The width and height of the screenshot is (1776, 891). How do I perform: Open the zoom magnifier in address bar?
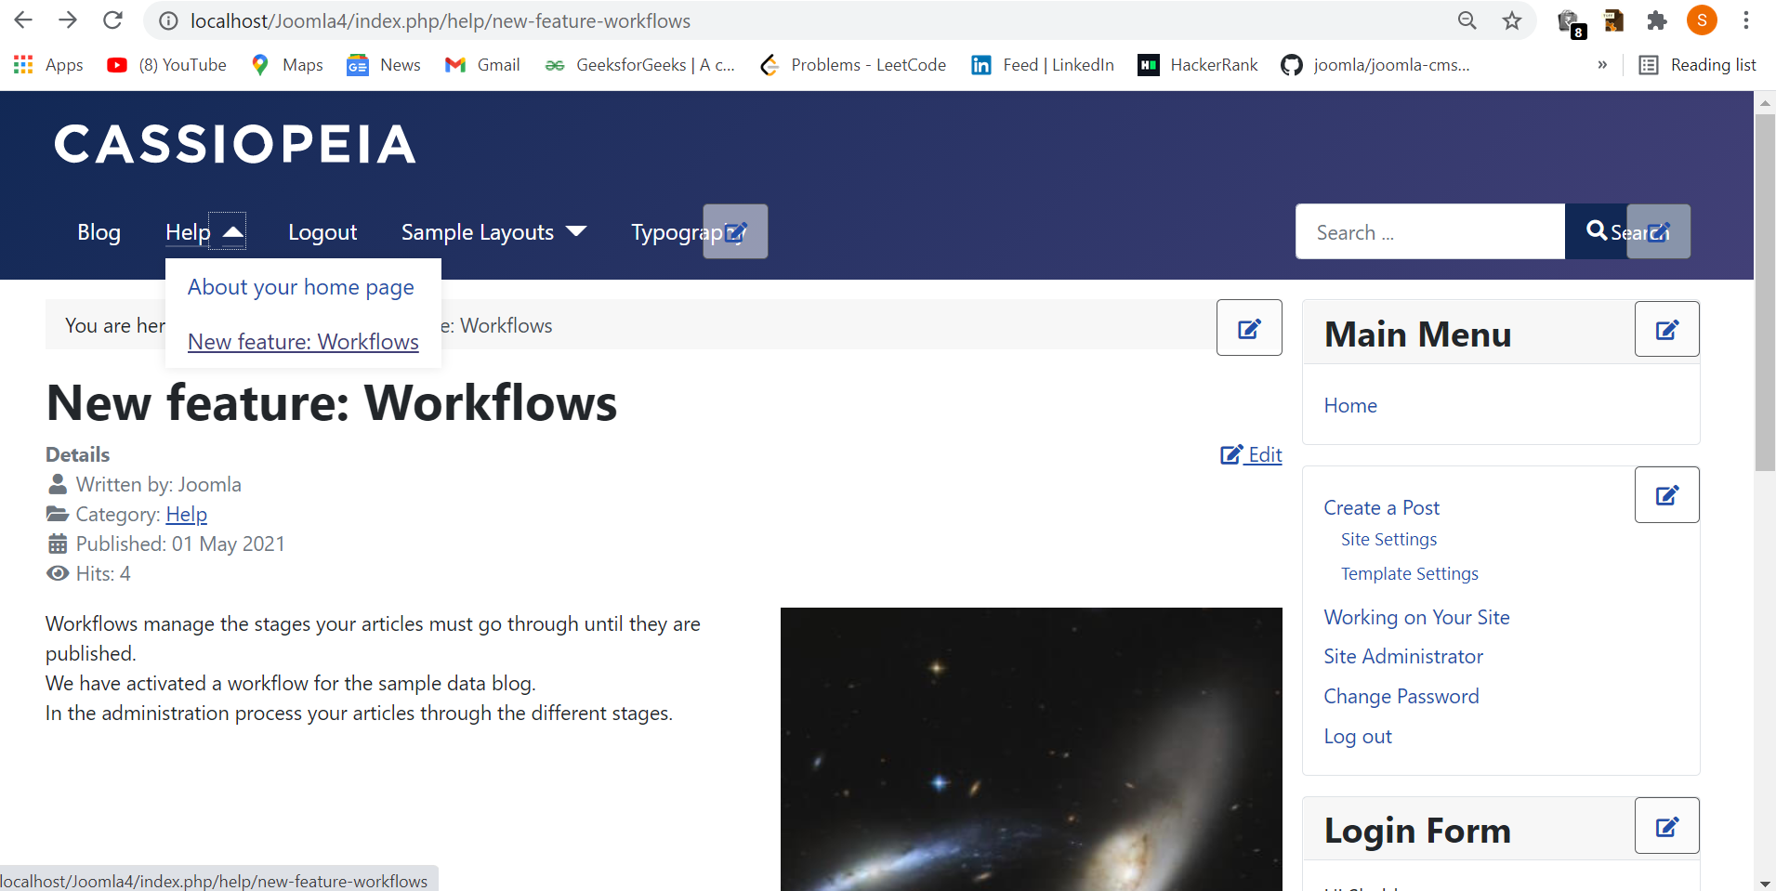(x=1467, y=20)
